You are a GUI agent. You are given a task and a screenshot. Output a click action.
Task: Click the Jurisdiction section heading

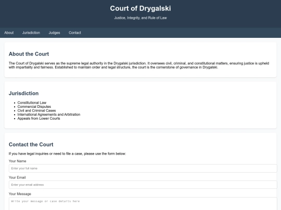click(x=23, y=93)
